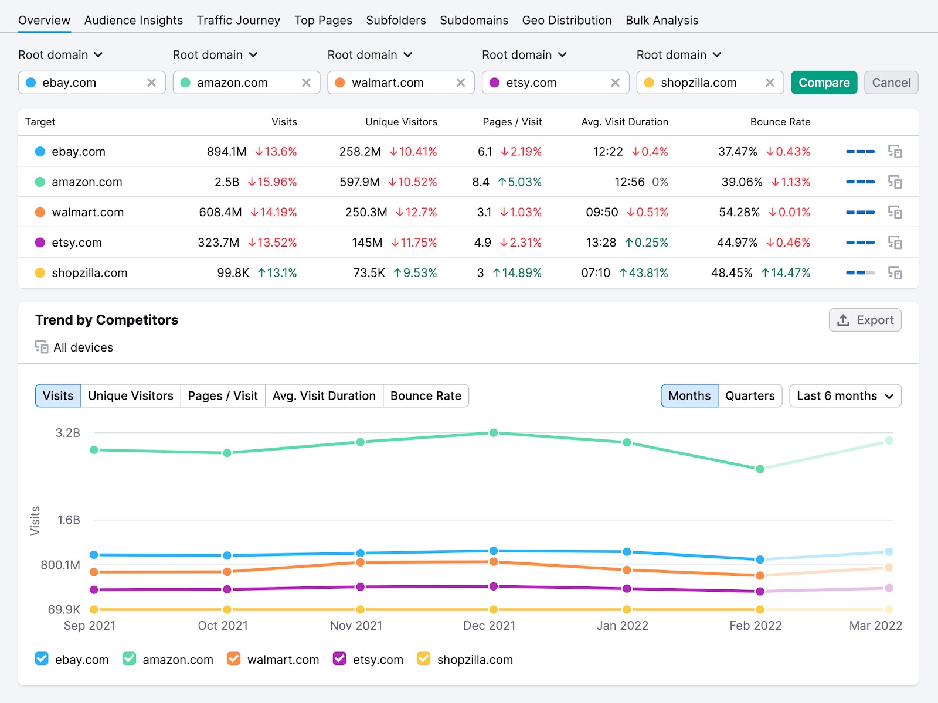Open the Root domain dropdown above ebay.com
Viewport: 938px width, 703px height.
click(60, 55)
